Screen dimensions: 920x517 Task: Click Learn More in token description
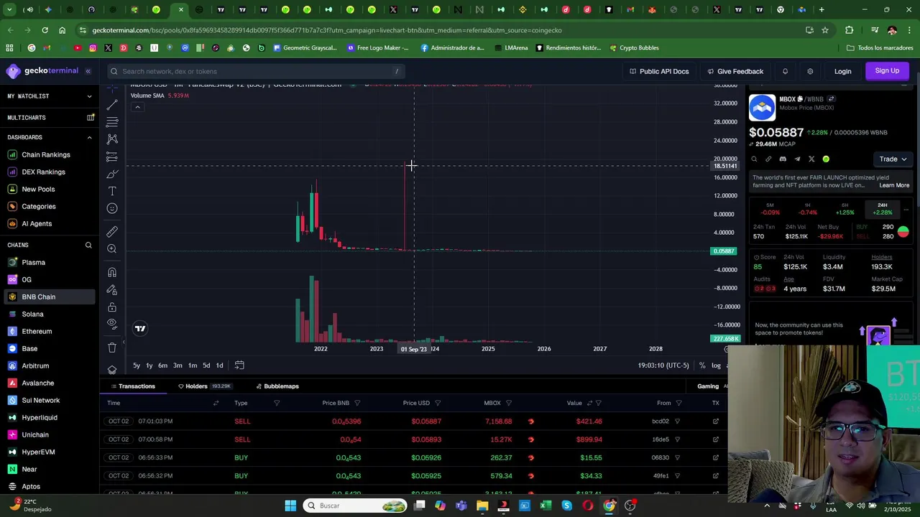coord(894,185)
